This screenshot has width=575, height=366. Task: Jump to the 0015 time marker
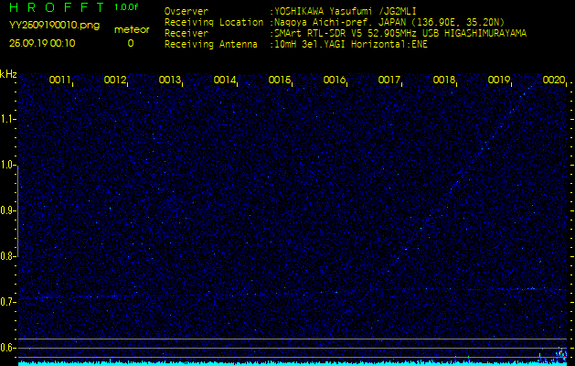point(280,81)
